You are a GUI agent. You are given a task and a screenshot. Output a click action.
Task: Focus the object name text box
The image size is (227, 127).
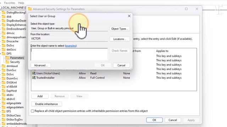coord(69,54)
